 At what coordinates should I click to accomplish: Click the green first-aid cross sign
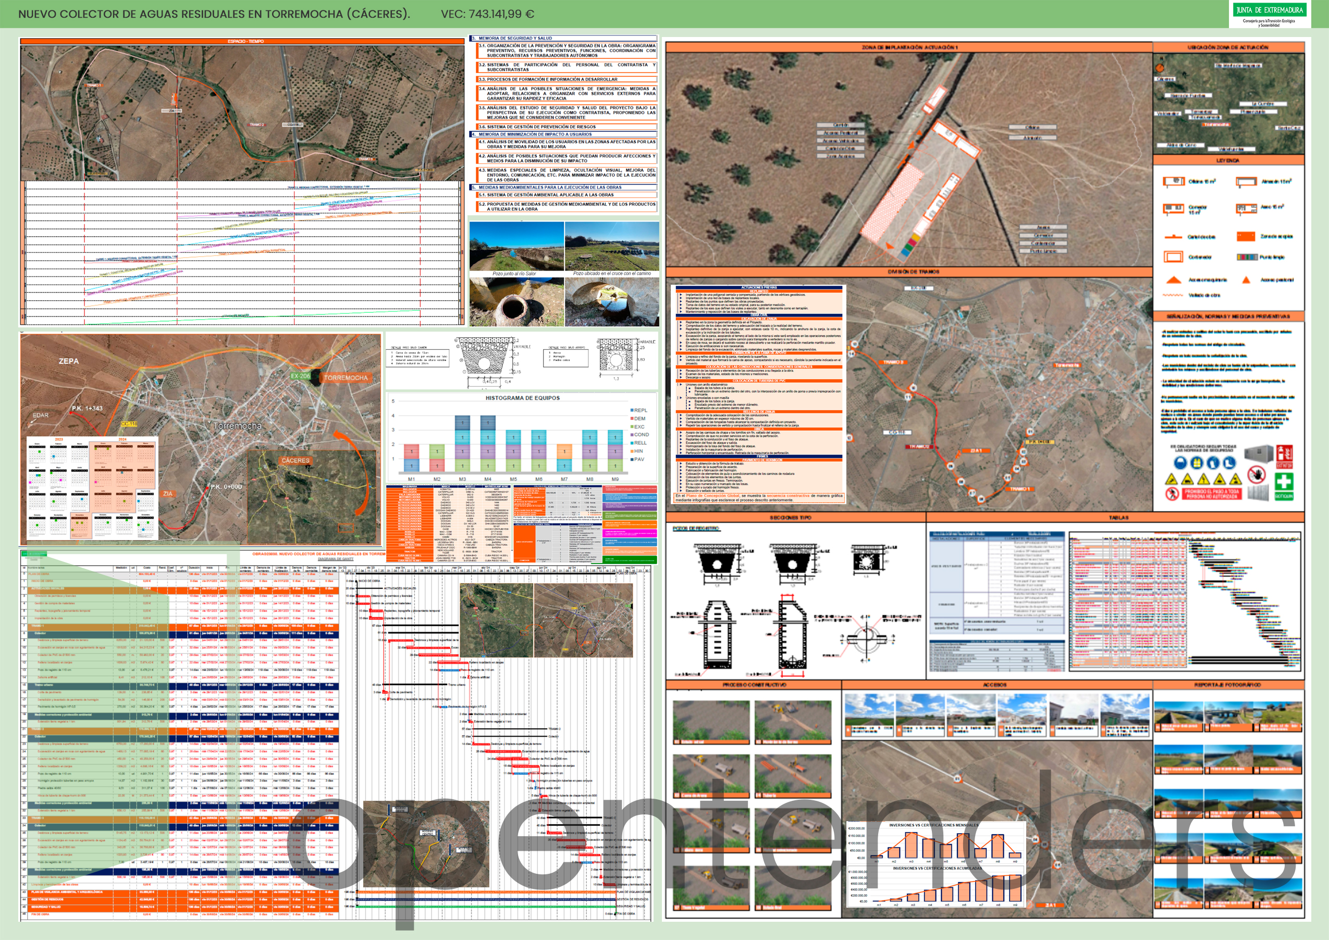pyautogui.click(x=1284, y=481)
